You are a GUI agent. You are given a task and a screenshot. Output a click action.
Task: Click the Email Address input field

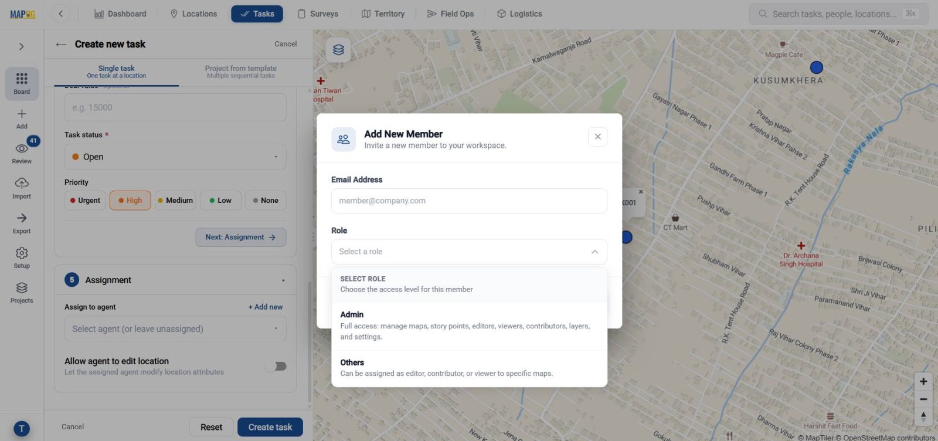pos(469,201)
